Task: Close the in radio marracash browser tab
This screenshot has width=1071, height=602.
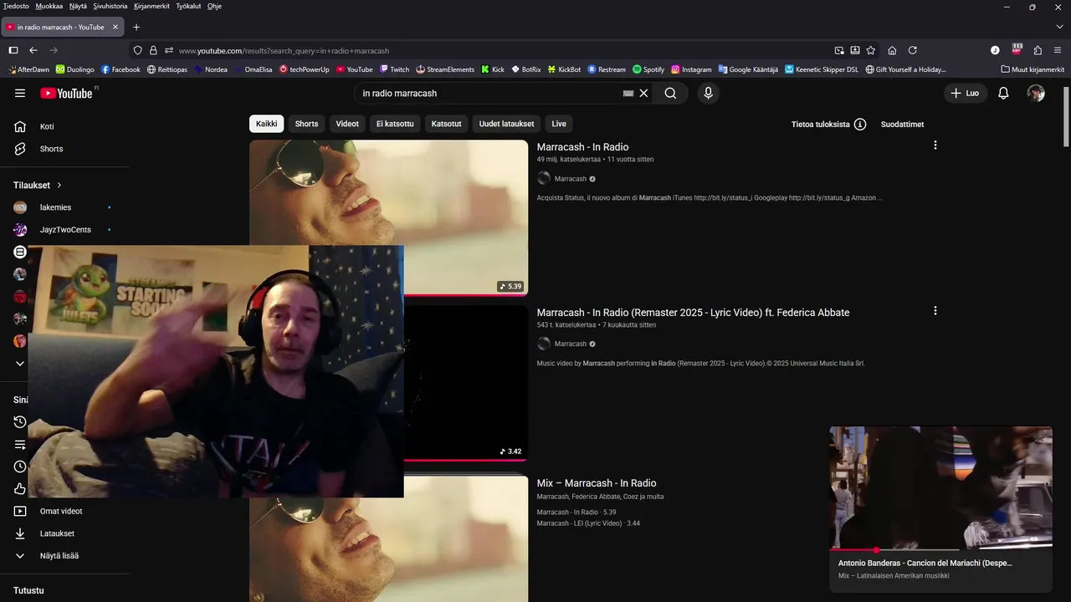Action: [x=115, y=27]
